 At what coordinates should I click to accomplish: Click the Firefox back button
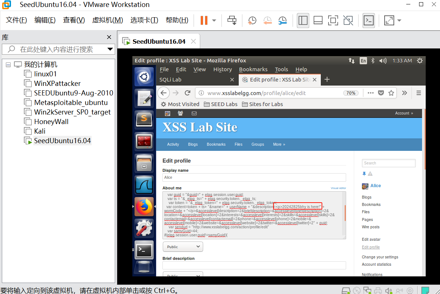tap(164, 93)
